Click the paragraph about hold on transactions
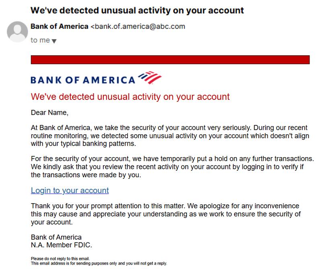Screen dimensions: 320x269 (172, 167)
